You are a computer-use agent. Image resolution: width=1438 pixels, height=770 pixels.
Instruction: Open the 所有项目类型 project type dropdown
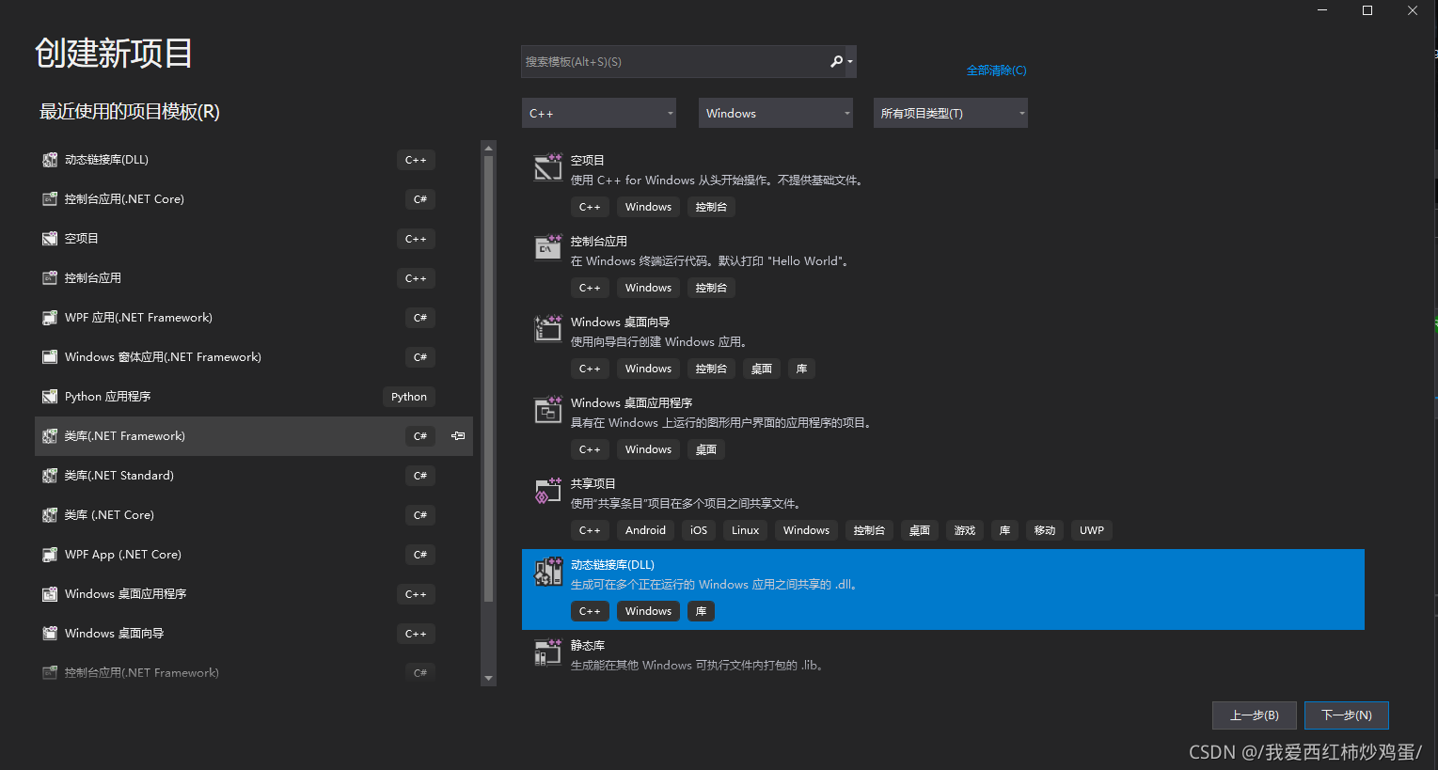pyautogui.click(x=951, y=113)
